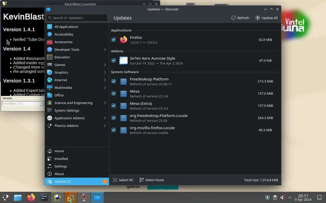Click the Discover task in the taskbar
This screenshot has width=326, height=203.
click(97, 197)
